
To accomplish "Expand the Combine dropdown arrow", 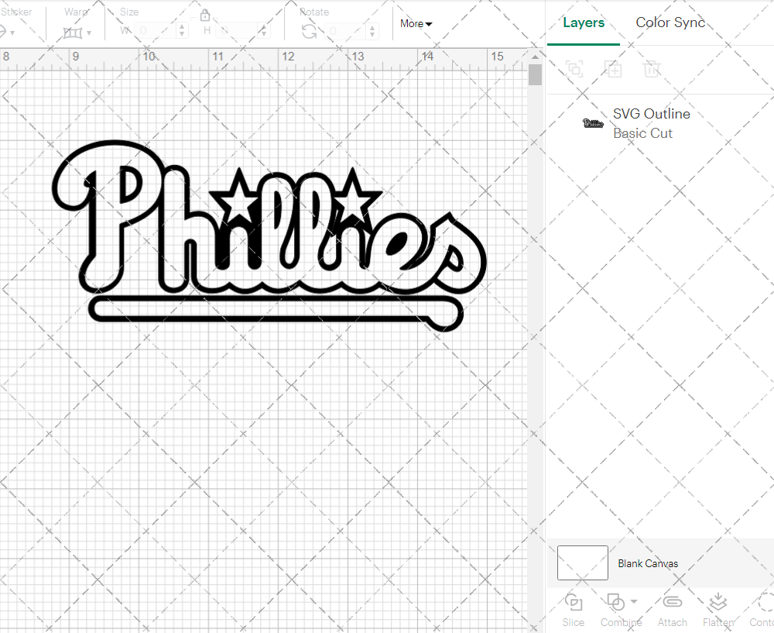I will pyautogui.click(x=634, y=601).
